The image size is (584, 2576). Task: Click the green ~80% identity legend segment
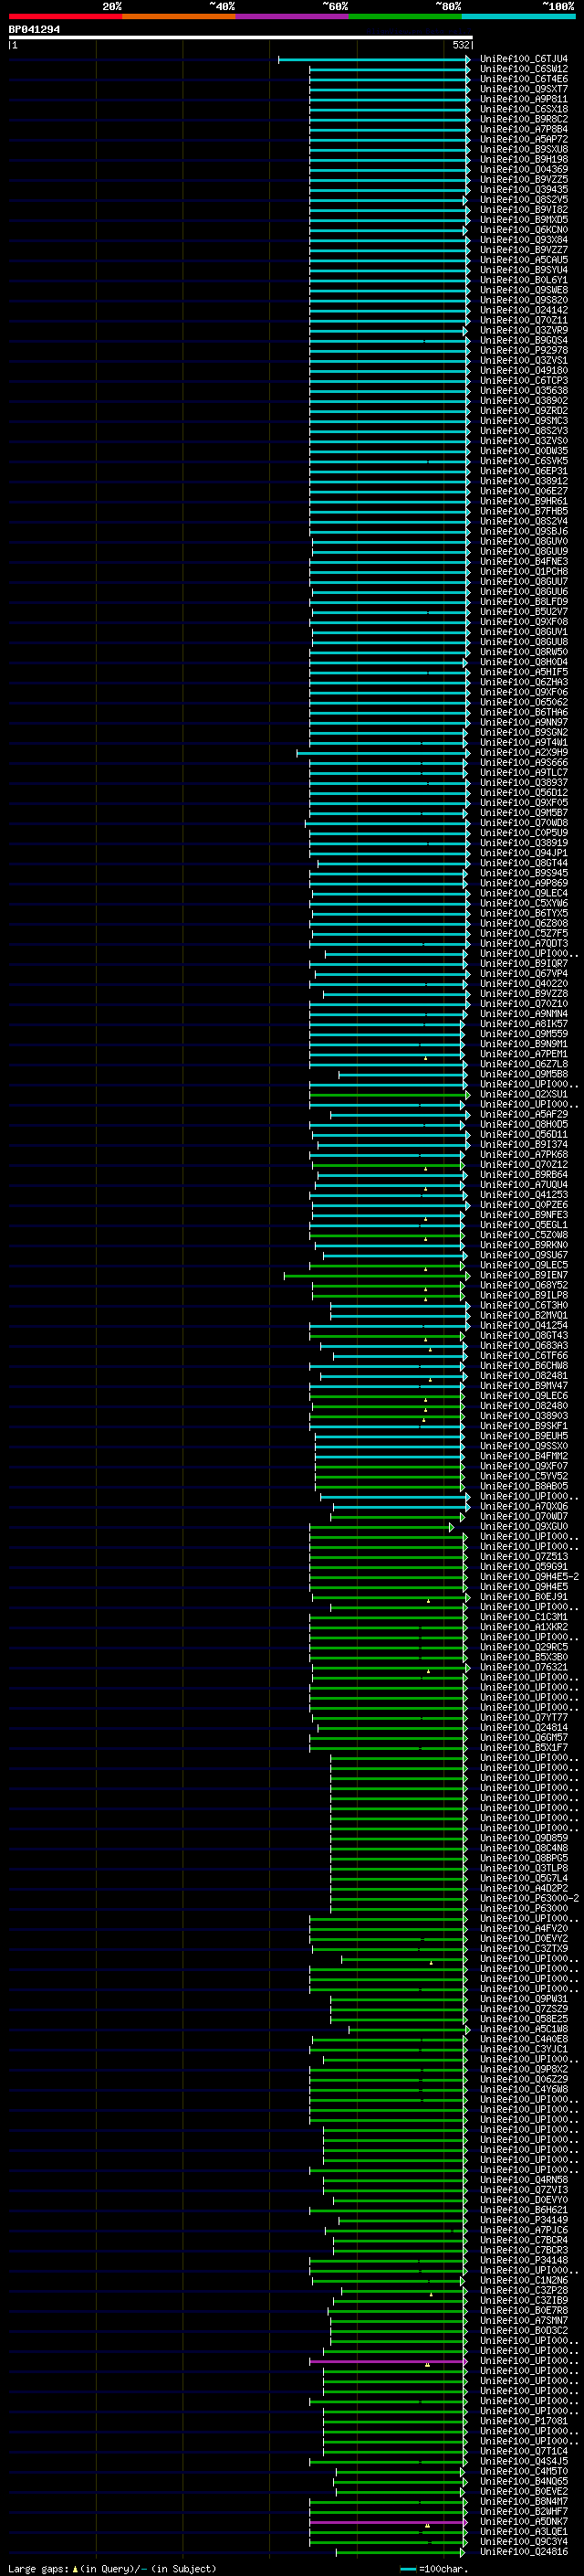[405, 16]
